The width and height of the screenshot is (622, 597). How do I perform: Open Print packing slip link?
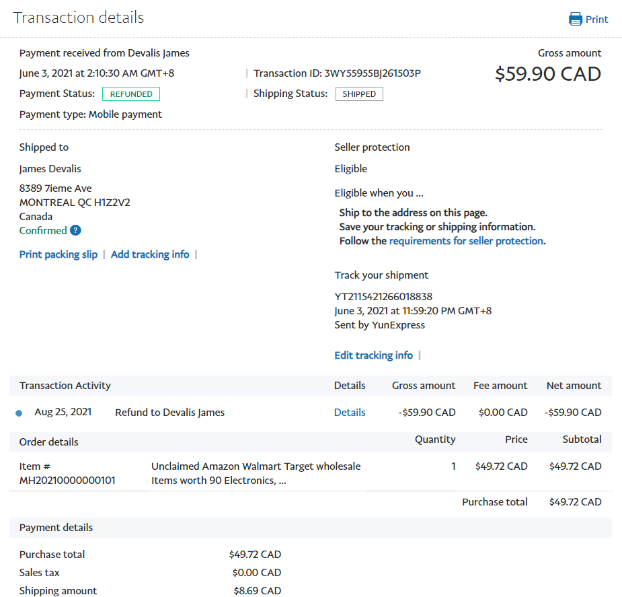[x=59, y=254]
